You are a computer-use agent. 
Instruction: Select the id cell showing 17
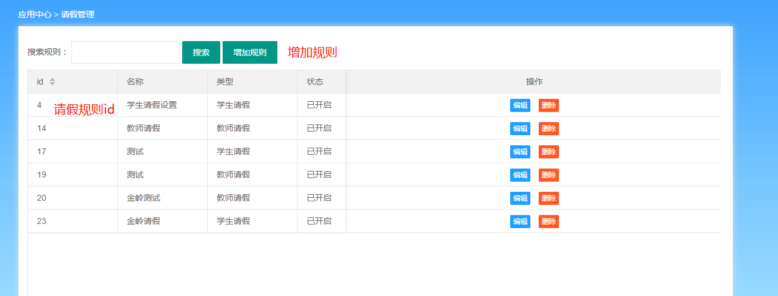click(x=73, y=151)
